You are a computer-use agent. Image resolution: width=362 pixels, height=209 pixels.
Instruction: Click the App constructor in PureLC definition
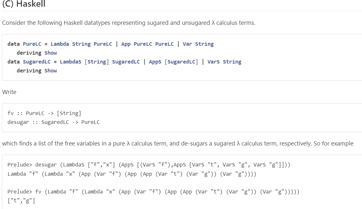(x=126, y=44)
